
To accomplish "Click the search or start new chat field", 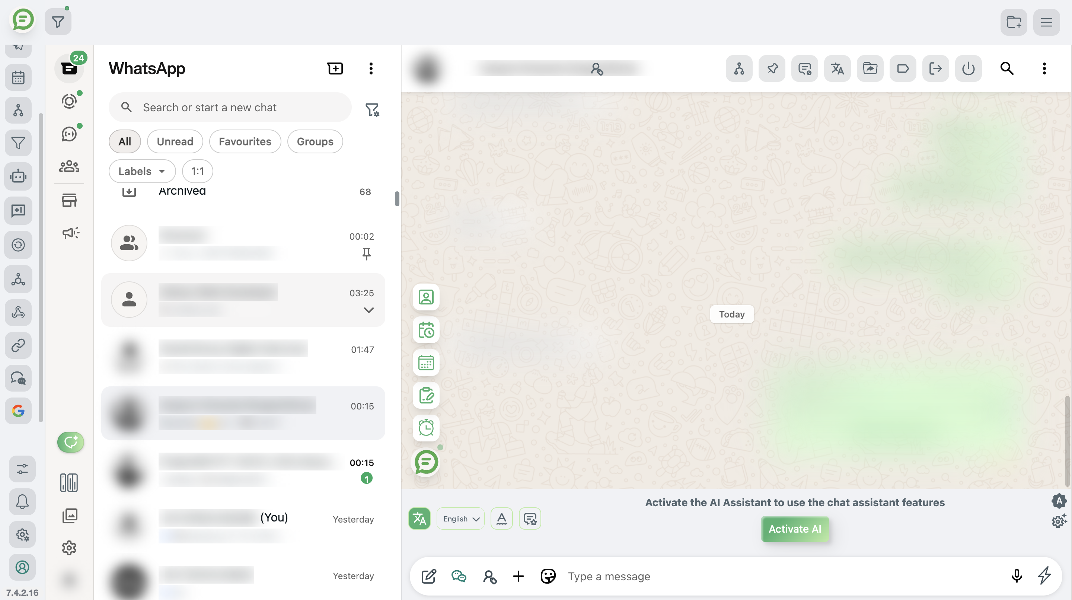I will 230,107.
